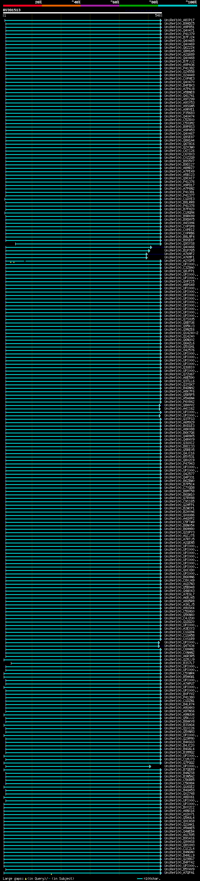This screenshot has width=200, height=881.
Task: Select hit label UniRef100_C1MJ73
Action: [179, 759]
